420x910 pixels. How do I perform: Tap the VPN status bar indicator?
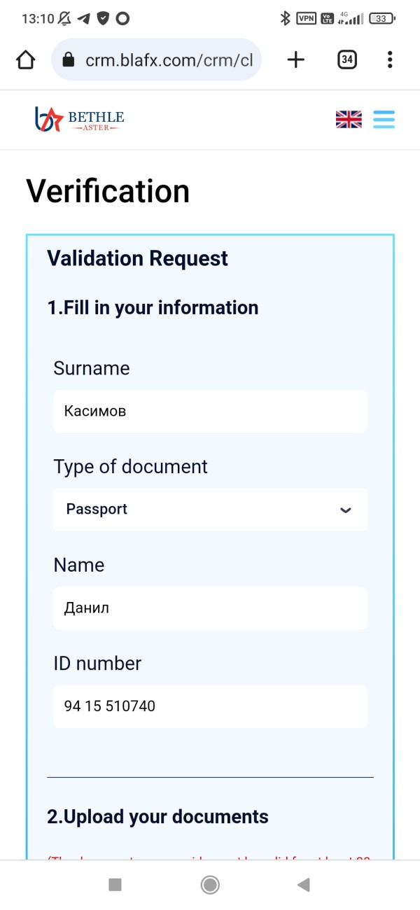[x=307, y=19]
